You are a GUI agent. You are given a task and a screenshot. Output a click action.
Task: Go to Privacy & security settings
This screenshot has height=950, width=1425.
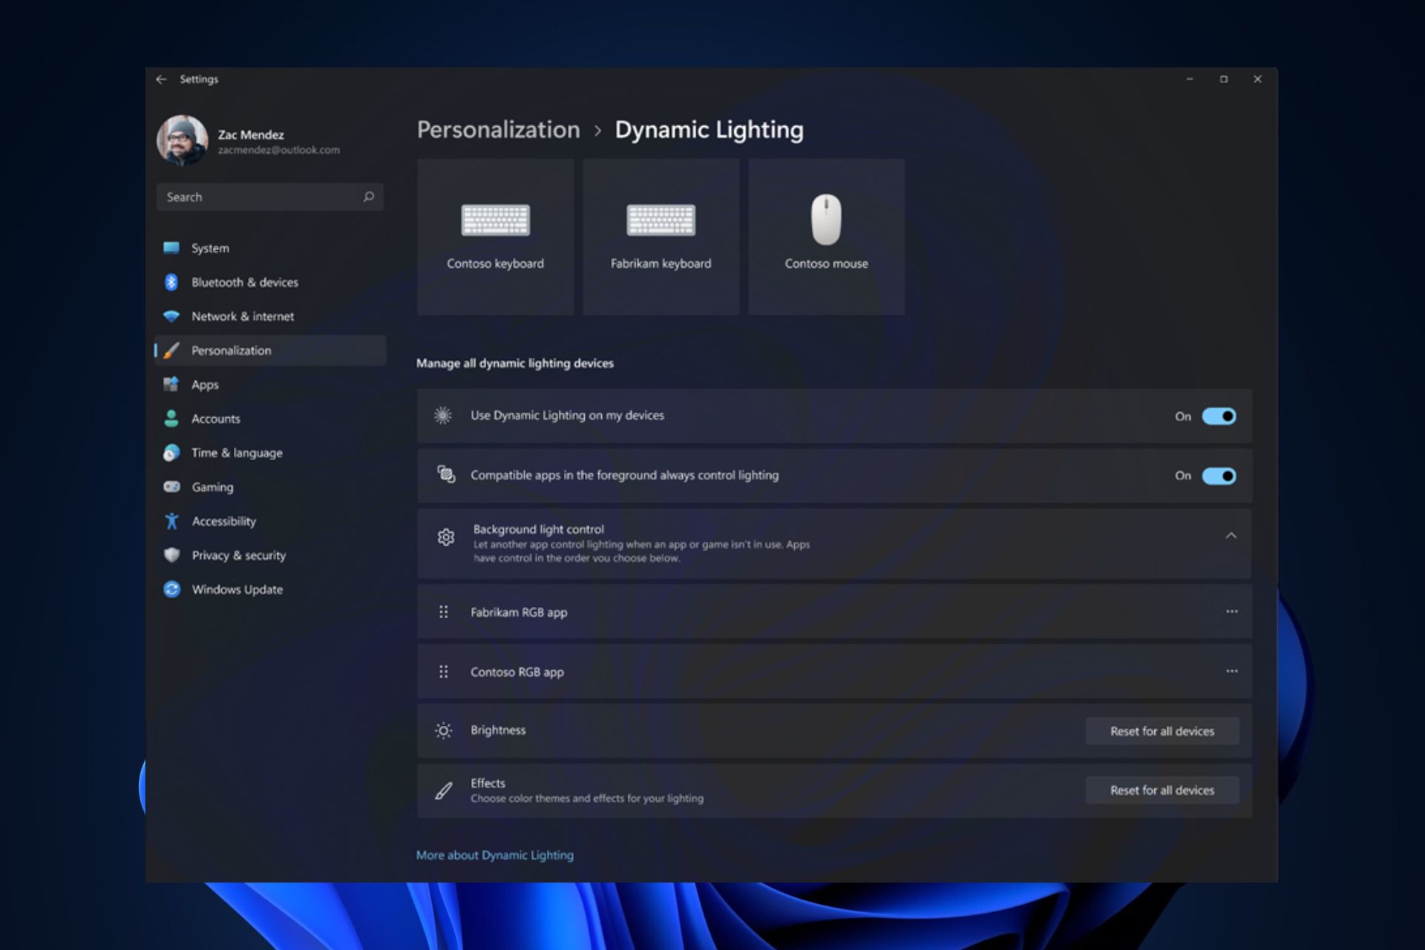[270, 555]
